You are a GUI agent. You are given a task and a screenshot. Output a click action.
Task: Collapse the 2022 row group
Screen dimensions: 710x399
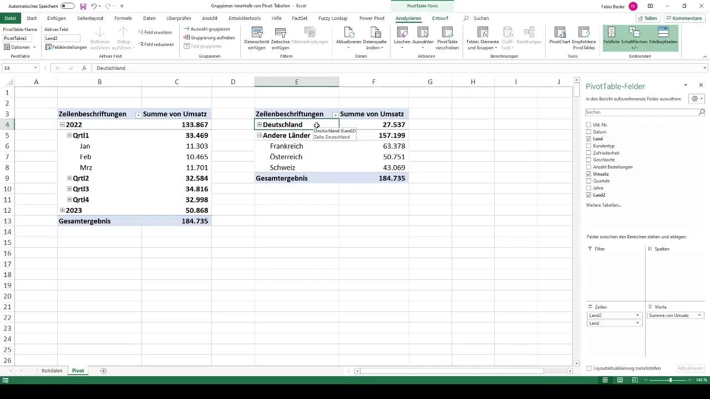(x=62, y=125)
